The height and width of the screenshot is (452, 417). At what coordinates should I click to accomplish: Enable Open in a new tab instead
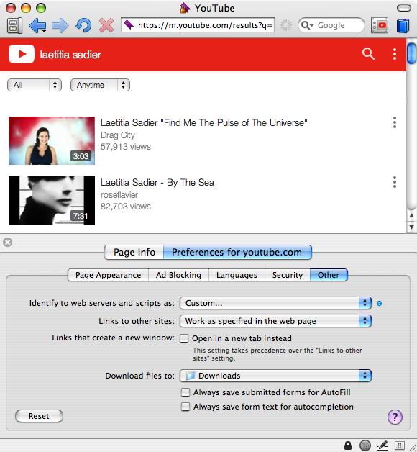click(x=184, y=338)
